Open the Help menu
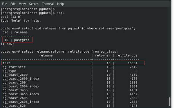The image size is (174, 108). coord(61,4)
